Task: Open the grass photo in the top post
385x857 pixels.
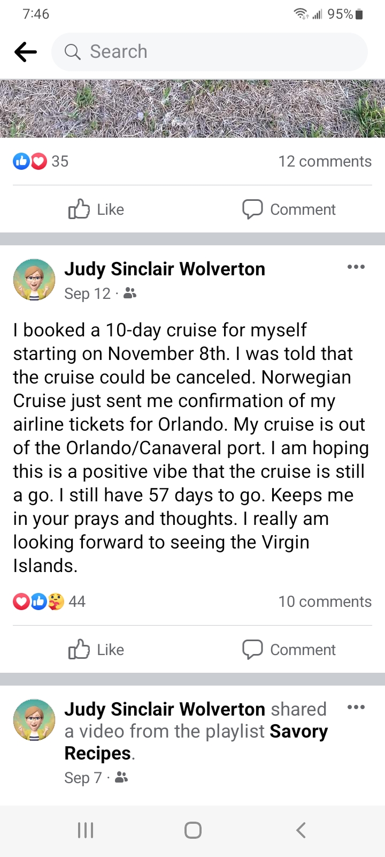Action: 192,109
